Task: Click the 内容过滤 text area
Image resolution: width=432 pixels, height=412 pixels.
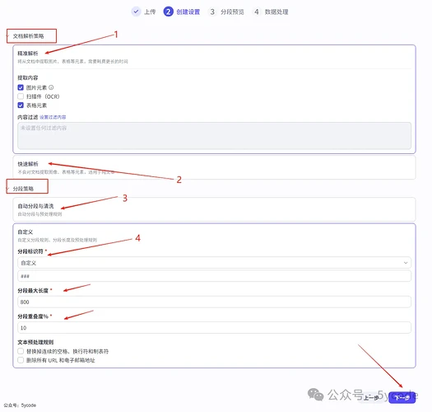Action: (x=214, y=136)
